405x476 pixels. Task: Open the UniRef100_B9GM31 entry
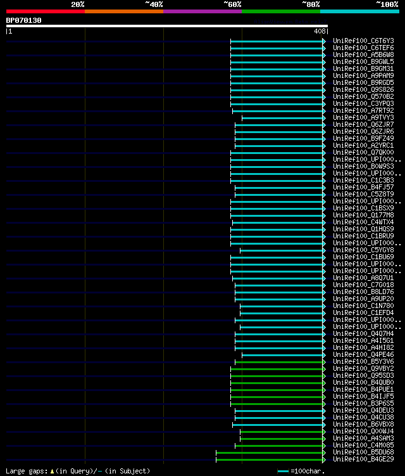click(x=363, y=68)
